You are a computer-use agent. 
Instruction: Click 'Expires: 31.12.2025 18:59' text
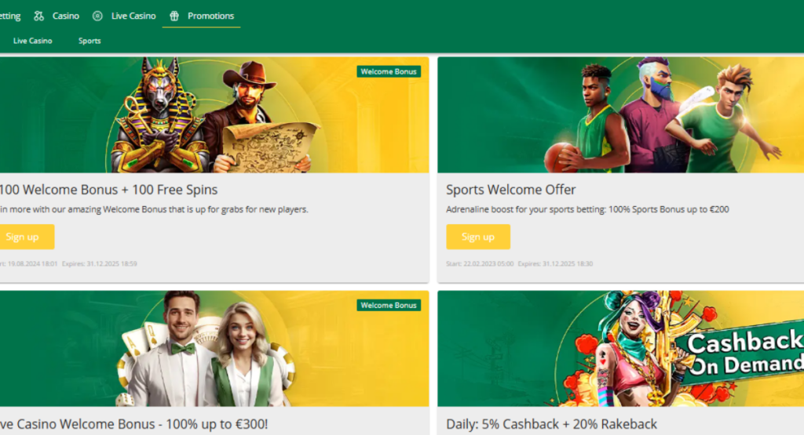pos(100,264)
